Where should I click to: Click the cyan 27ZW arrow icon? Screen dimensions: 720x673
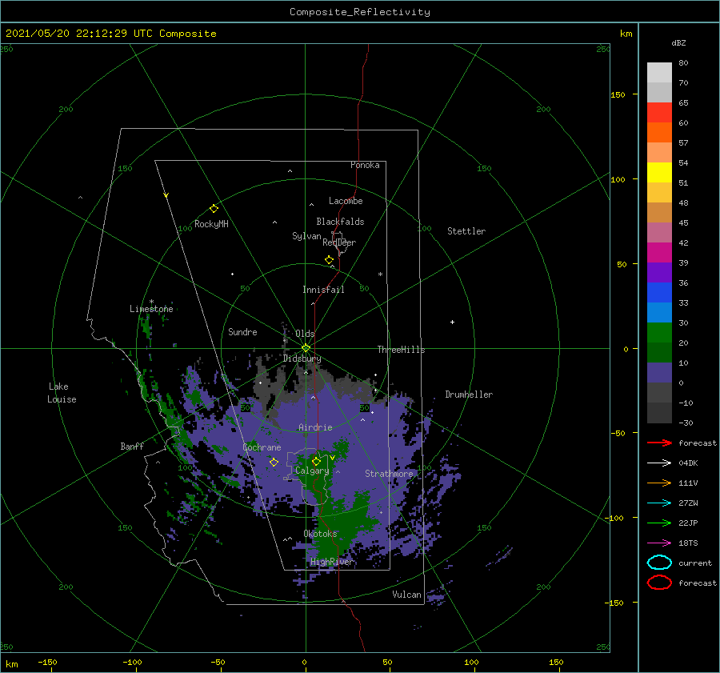tap(659, 503)
